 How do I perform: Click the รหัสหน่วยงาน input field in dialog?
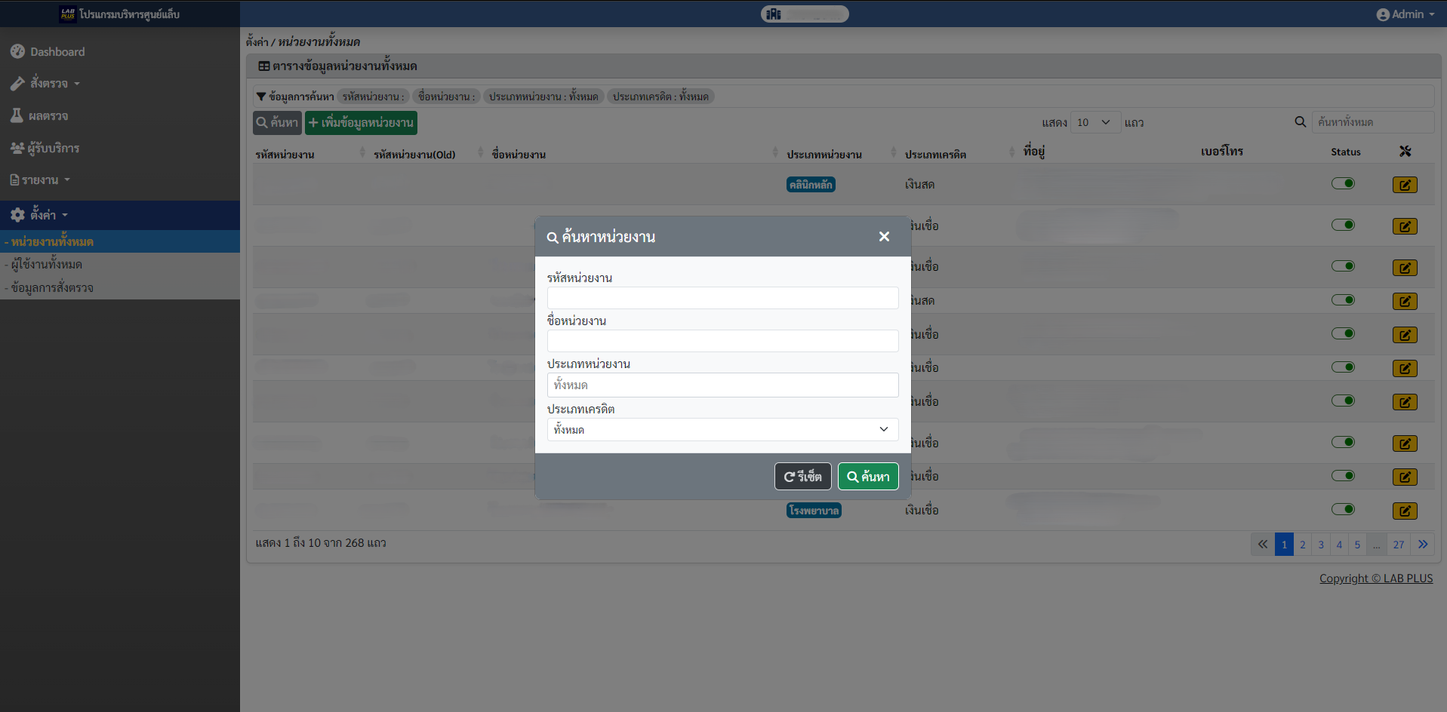click(x=722, y=298)
